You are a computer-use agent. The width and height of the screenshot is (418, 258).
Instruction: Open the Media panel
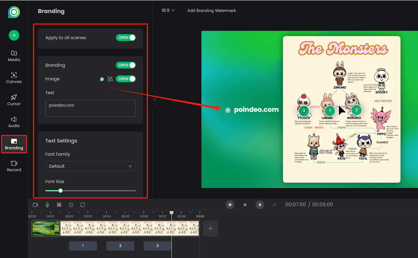[14, 56]
